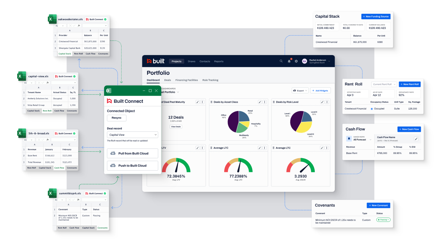The width and height of the screenshot is (441, 242).
Task: Click the bookmark Saved Views icon
Action: (x=349, y=139)
